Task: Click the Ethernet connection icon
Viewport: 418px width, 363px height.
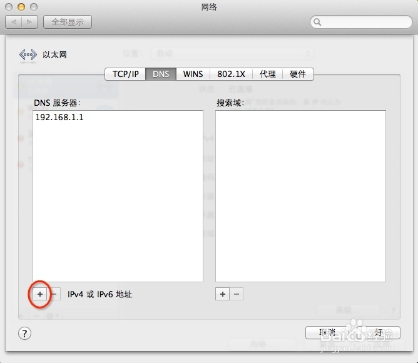Action: tap(28, 54)
